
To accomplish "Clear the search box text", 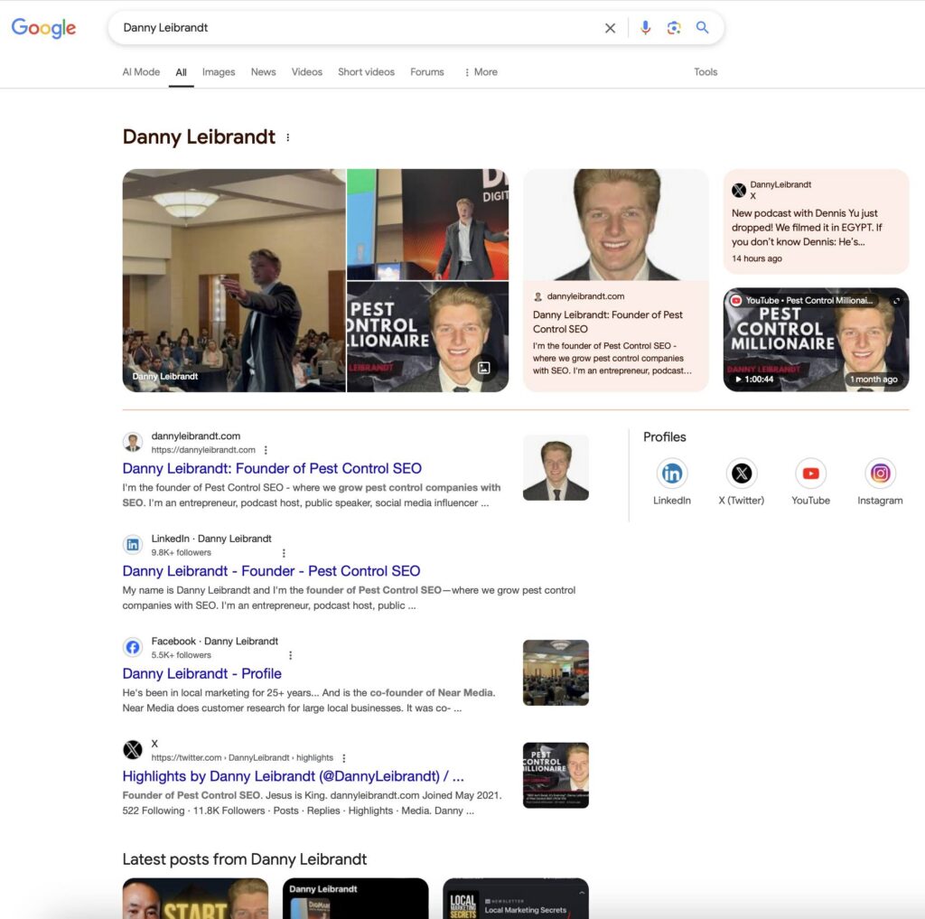I will [610, 28].
